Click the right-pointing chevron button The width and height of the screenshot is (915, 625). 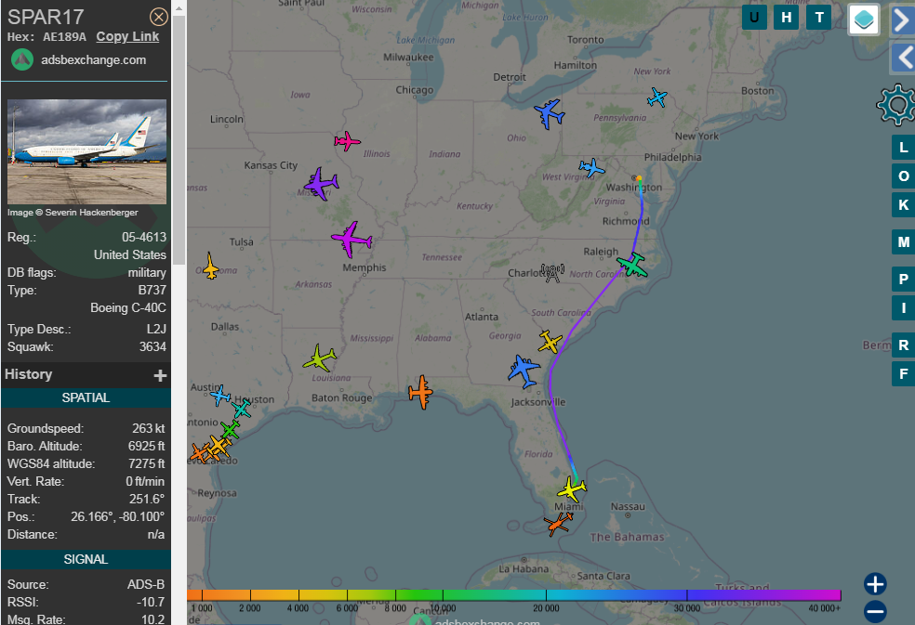903,20
